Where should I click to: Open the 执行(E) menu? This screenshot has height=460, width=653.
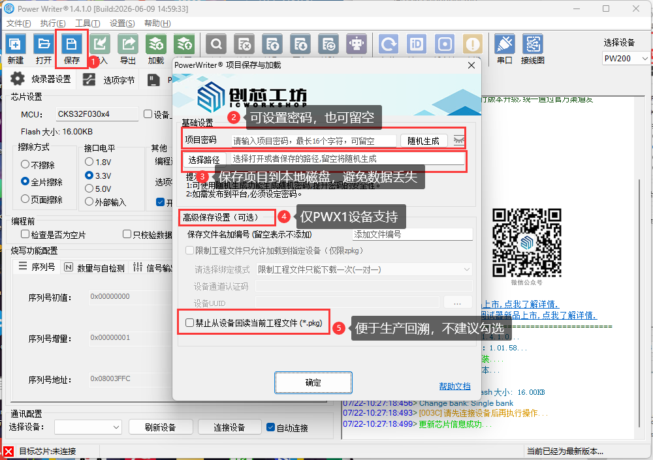[x=53, y=23]
